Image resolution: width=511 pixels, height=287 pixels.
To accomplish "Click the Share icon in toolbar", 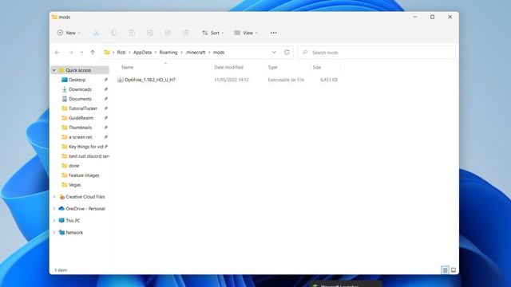I will pyautogui.click(x=168, y=33).
